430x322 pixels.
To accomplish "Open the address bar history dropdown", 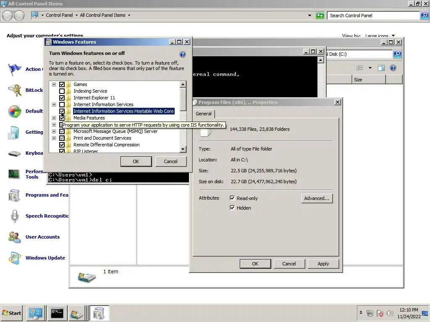I will click(309, 16).
